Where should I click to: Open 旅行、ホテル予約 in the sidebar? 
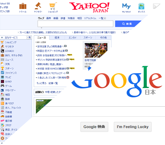pos(14,56)
